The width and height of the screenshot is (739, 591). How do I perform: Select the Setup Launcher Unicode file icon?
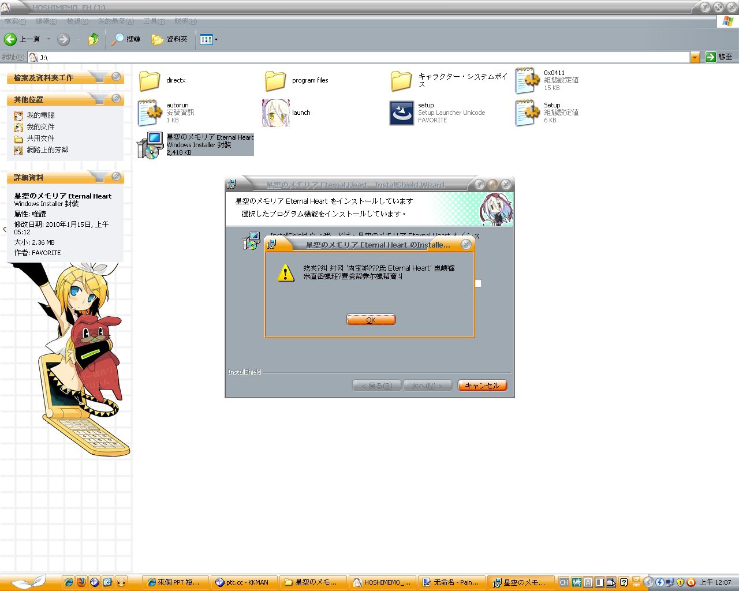pos(401,113)
